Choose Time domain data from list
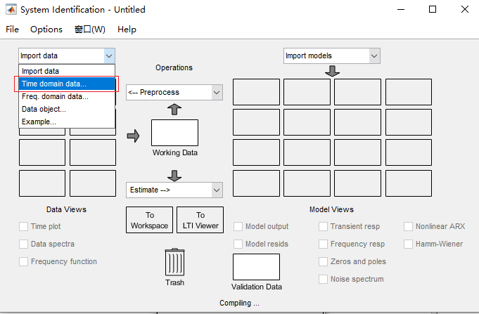479x314 pixels. point(68,84)
